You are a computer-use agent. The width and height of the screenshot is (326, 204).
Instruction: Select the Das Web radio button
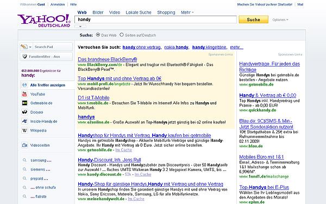click(98, 35)
